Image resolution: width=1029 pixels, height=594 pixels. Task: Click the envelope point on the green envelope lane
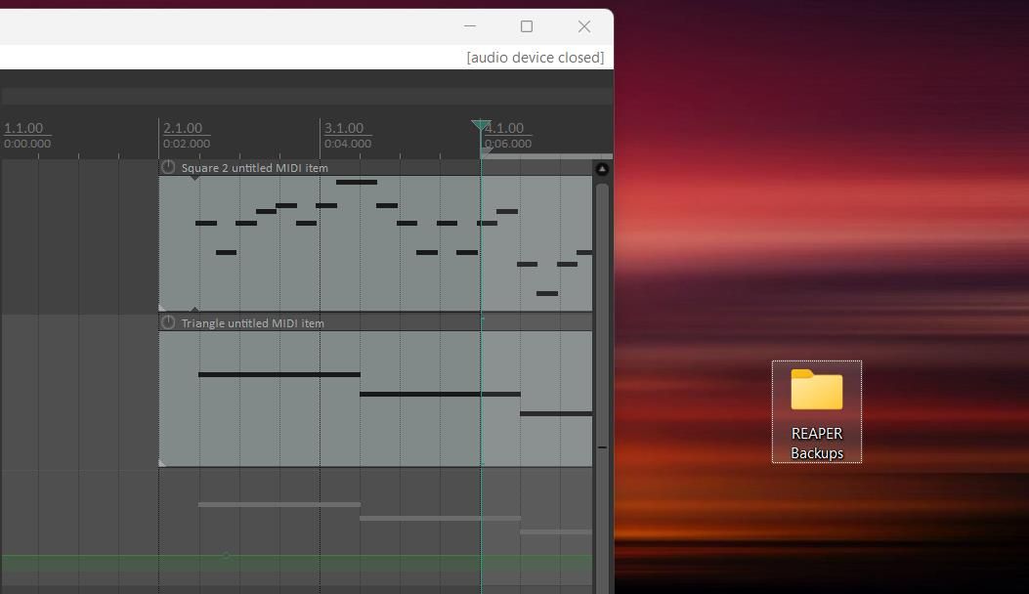227,556
